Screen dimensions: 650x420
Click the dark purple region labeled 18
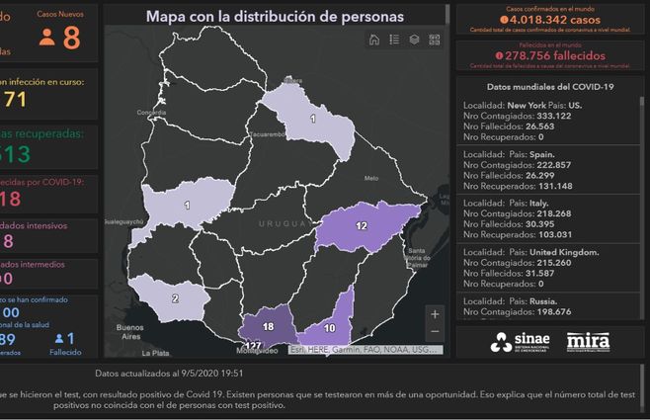pos(268,327)
